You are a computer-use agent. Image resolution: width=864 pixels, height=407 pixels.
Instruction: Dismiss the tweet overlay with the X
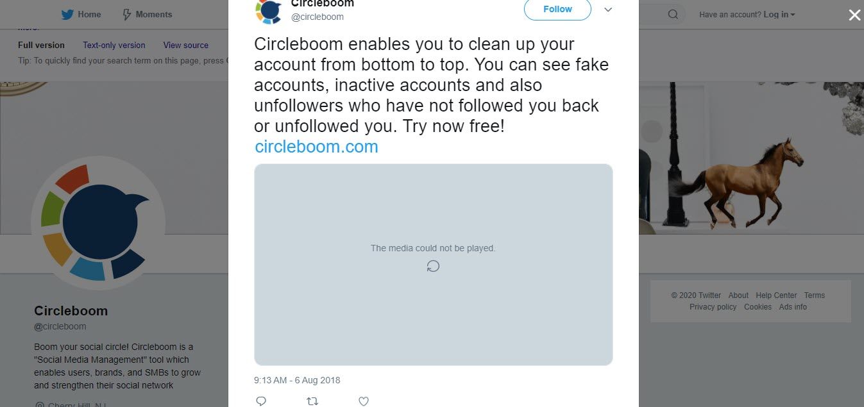coord(854,15)
